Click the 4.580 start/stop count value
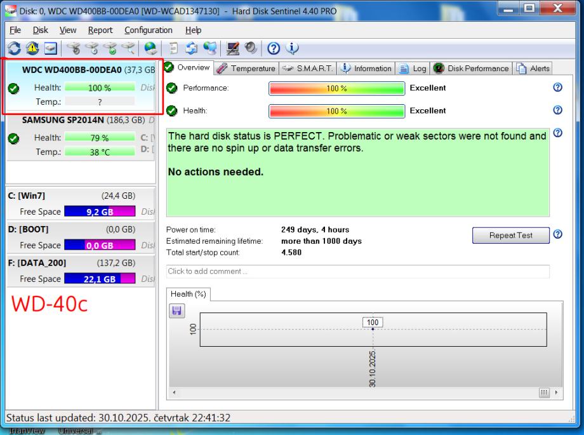This screenshot has width=584, height=435. click(x=291, y=252)
